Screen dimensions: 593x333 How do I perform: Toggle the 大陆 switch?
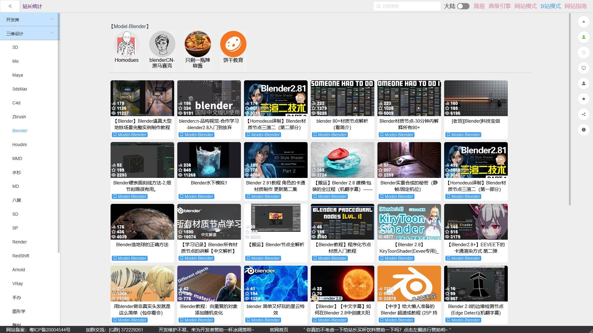(463, 6)
